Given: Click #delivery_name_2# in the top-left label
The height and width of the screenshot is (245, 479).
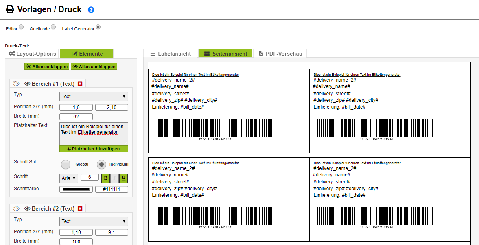Looking at the screenshot, I should click(x=173, y=80).
